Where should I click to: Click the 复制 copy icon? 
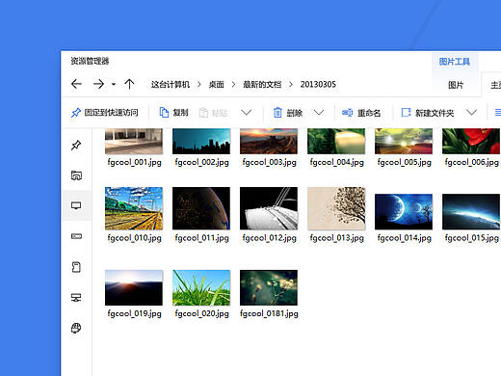(164, 113)
